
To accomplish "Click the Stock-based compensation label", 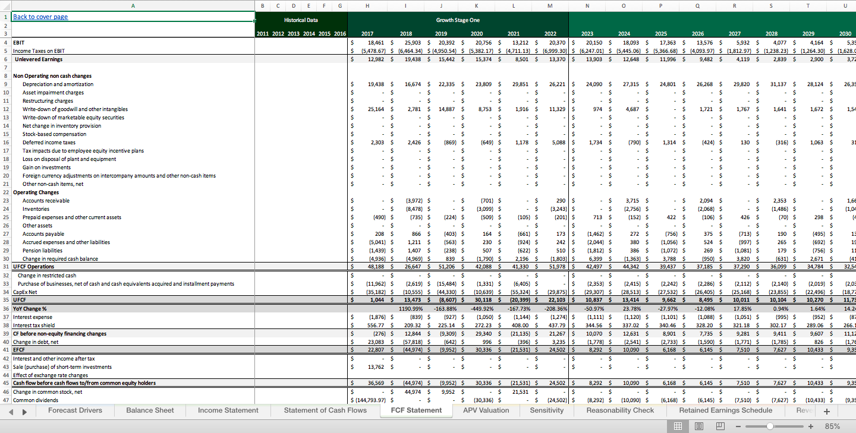I will click(54, 134).
